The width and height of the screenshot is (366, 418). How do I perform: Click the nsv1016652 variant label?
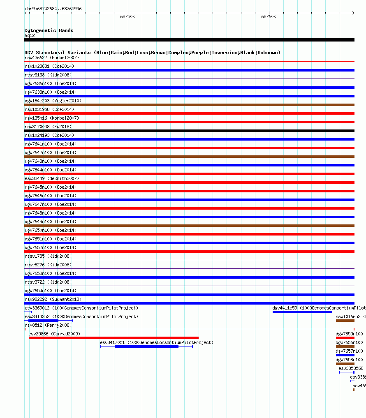pos(350,316)
